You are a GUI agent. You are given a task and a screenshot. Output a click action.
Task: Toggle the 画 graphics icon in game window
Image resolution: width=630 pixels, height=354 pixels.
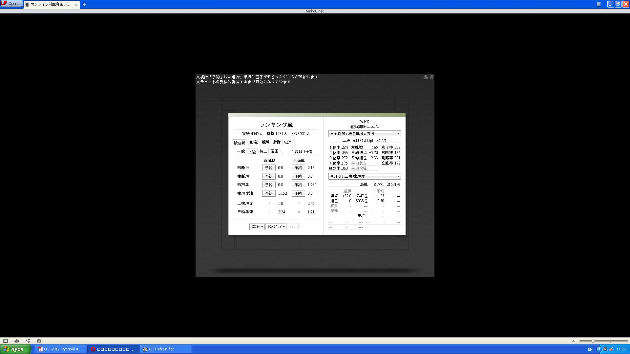(426, 77)
